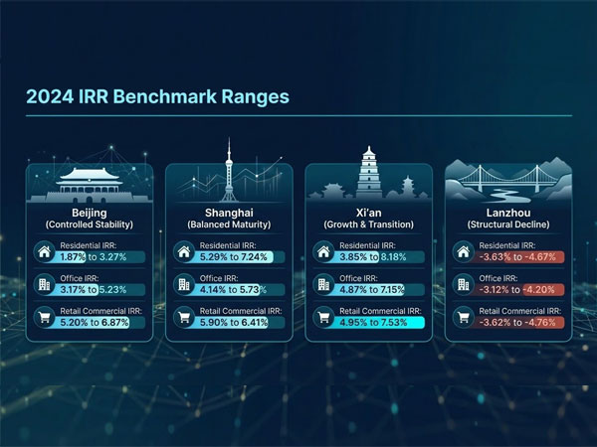Screen dimensions: 597x447
Task: Click Beijing's 'Office IRR:' label
Action: click(80, 278)
